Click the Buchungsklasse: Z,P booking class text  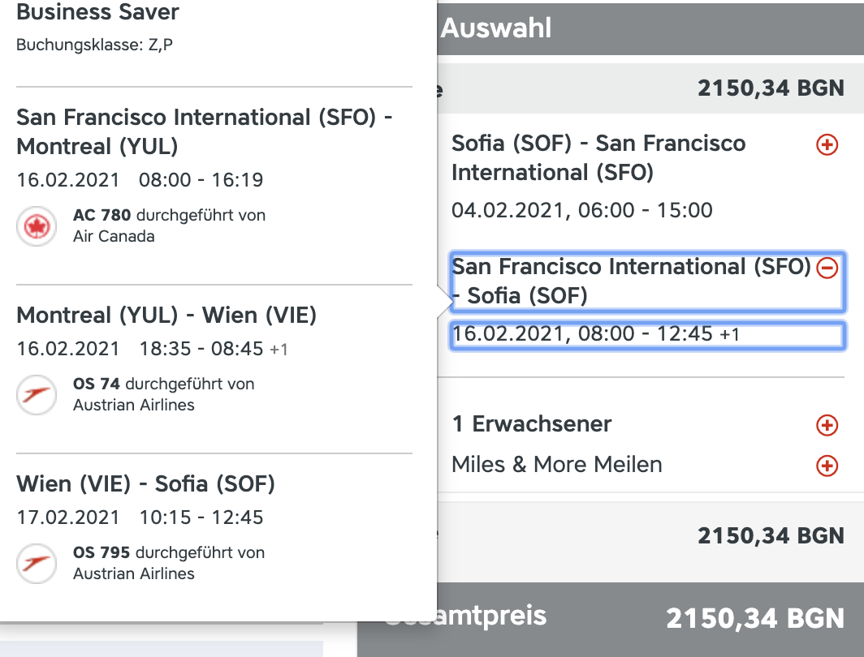coord(94,45)
